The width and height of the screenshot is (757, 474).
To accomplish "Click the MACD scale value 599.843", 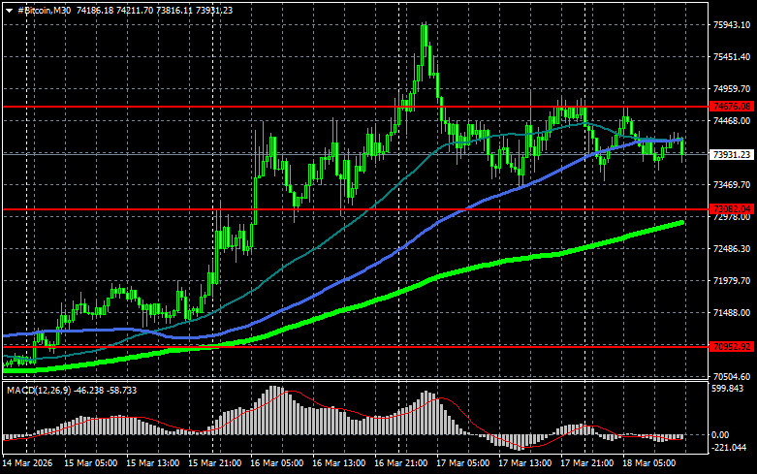I will pos(728,389).
